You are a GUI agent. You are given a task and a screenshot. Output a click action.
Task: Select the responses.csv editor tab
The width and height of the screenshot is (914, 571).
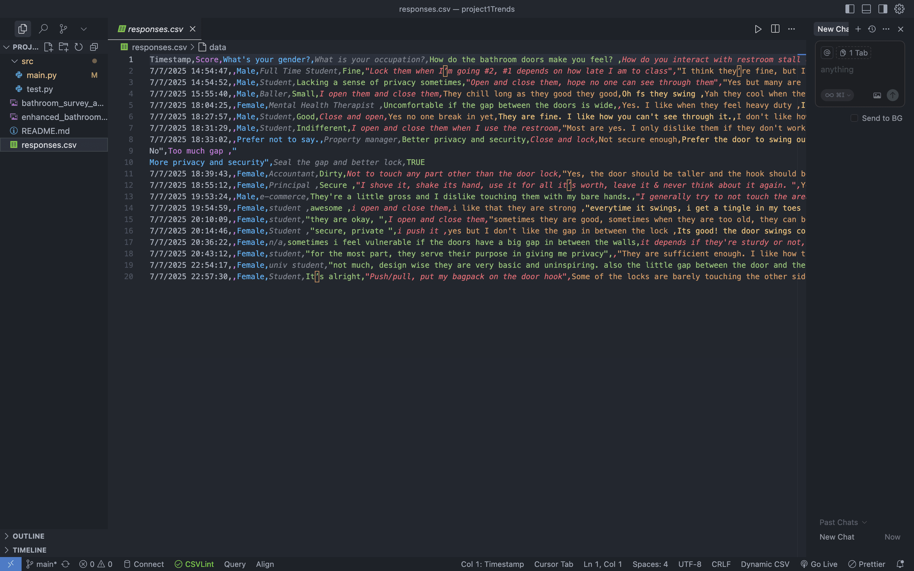(155, 29)
